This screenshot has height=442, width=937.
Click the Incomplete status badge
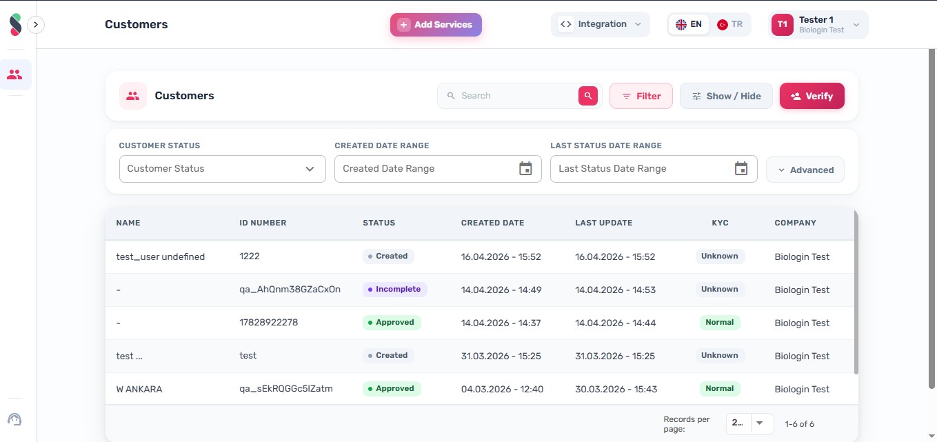(395, 290)
